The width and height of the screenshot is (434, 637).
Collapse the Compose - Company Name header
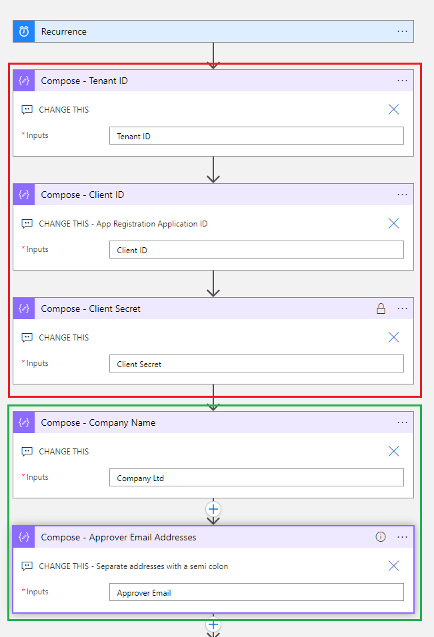(200, 422)
